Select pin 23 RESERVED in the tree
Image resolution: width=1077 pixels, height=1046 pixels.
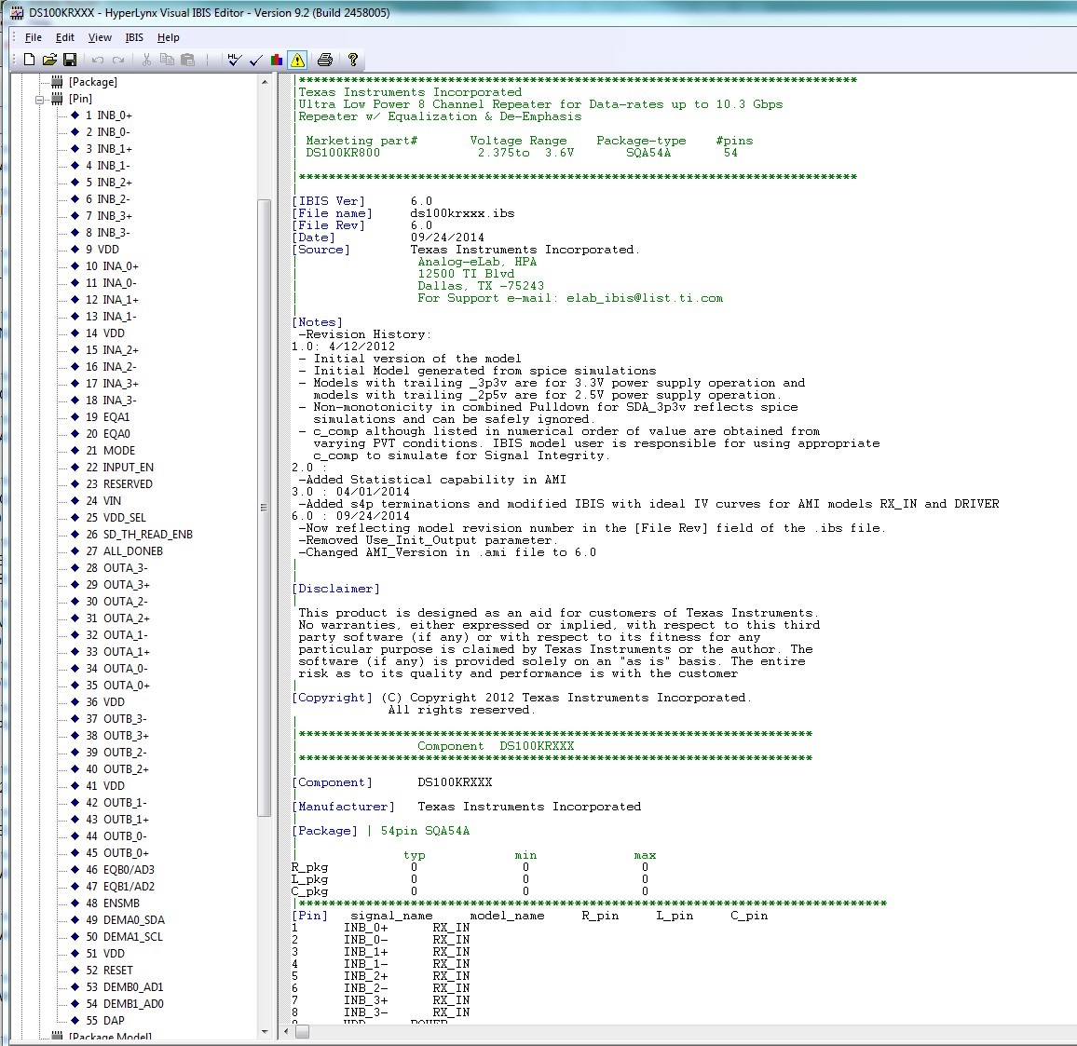point(119,484)
